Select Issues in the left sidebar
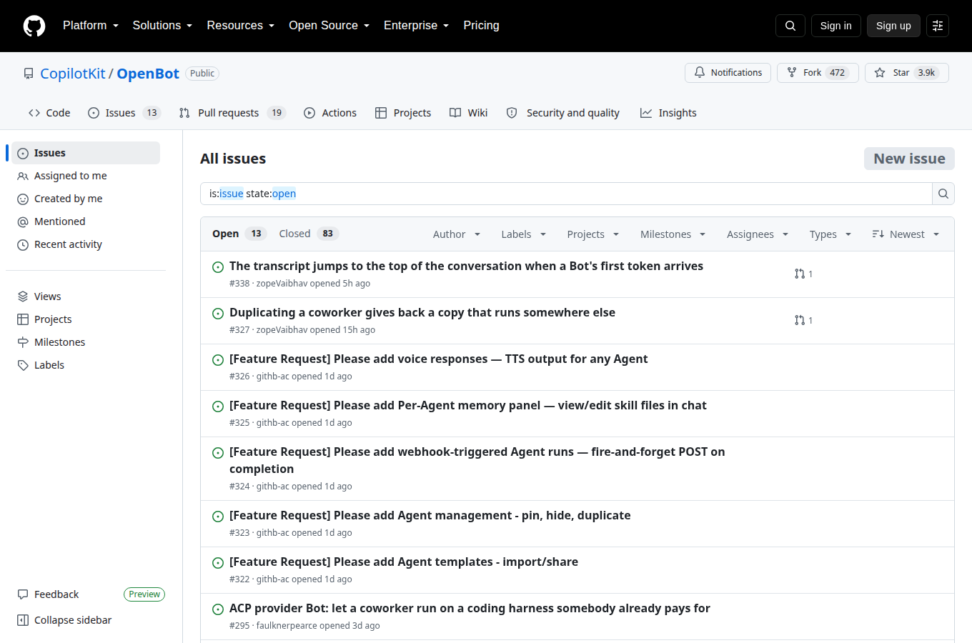 pos(86,153)
